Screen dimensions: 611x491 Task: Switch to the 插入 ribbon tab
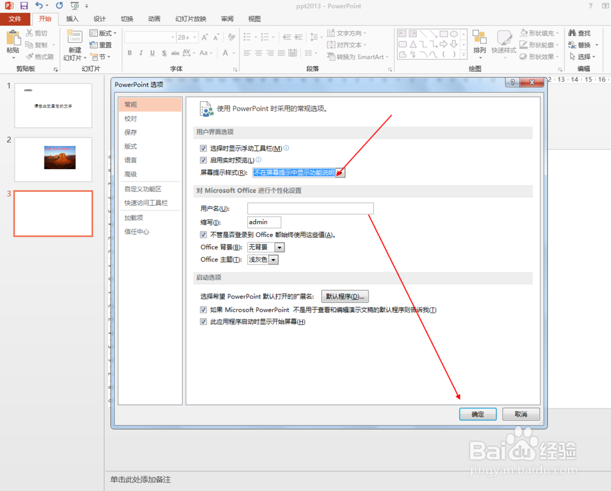pyautogui.click(x=72, y=19)
